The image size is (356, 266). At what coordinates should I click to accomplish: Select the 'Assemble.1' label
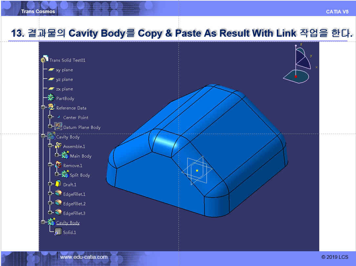coord(74,146)
